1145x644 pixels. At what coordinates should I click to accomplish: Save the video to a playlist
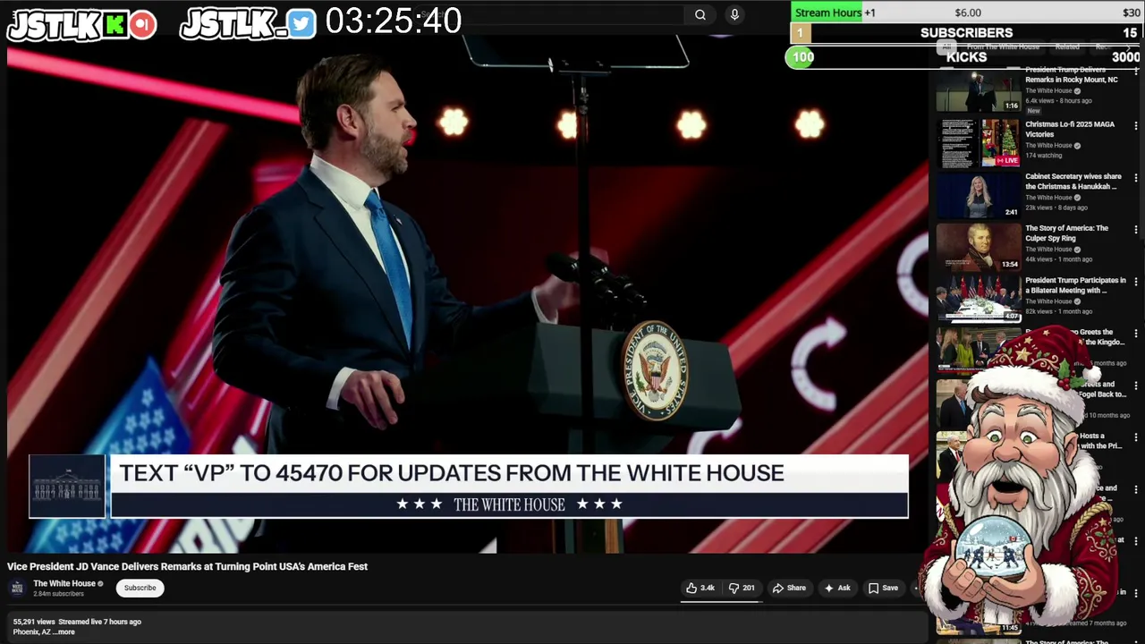tap(883, 588)
